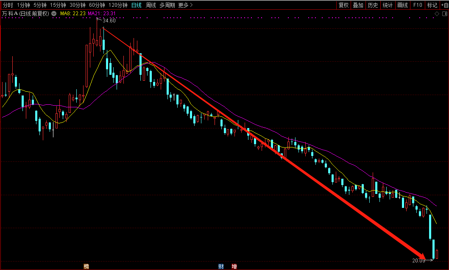Click the 复权 button
Viewport: 449px width, 270px height.
pos(343,5)
